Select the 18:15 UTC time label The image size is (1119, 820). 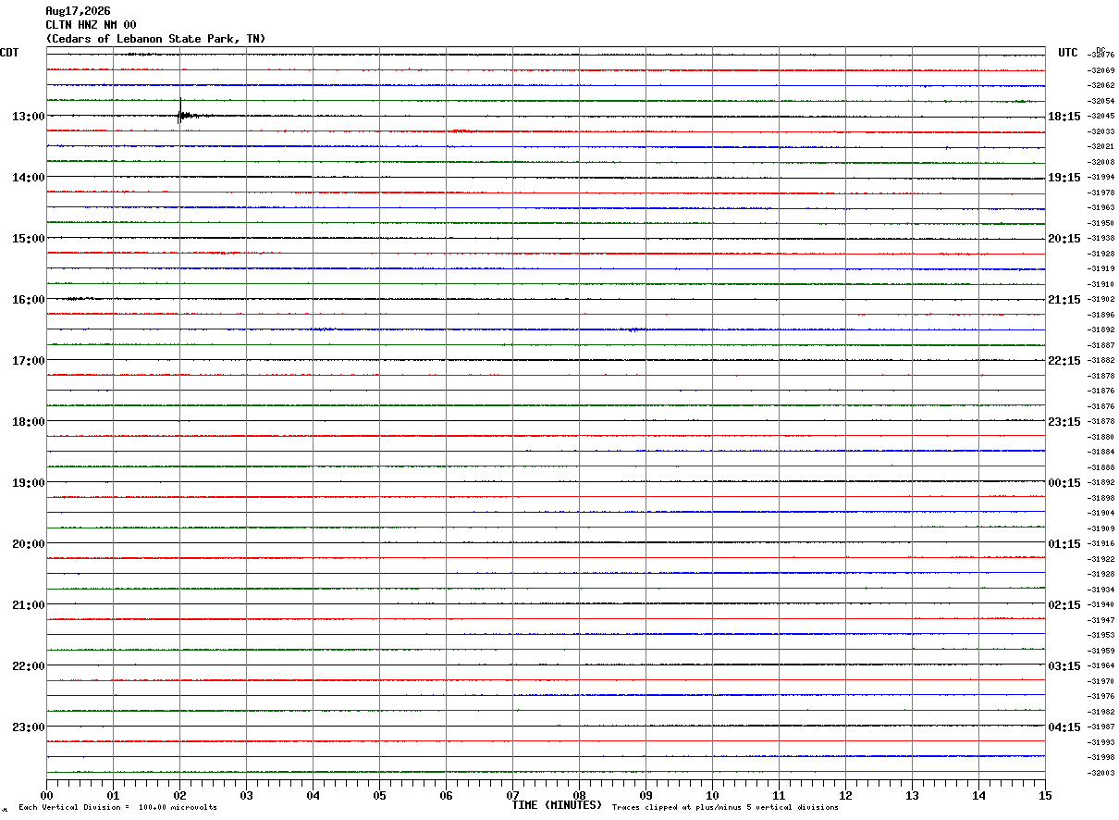(x=1064, y=117)
